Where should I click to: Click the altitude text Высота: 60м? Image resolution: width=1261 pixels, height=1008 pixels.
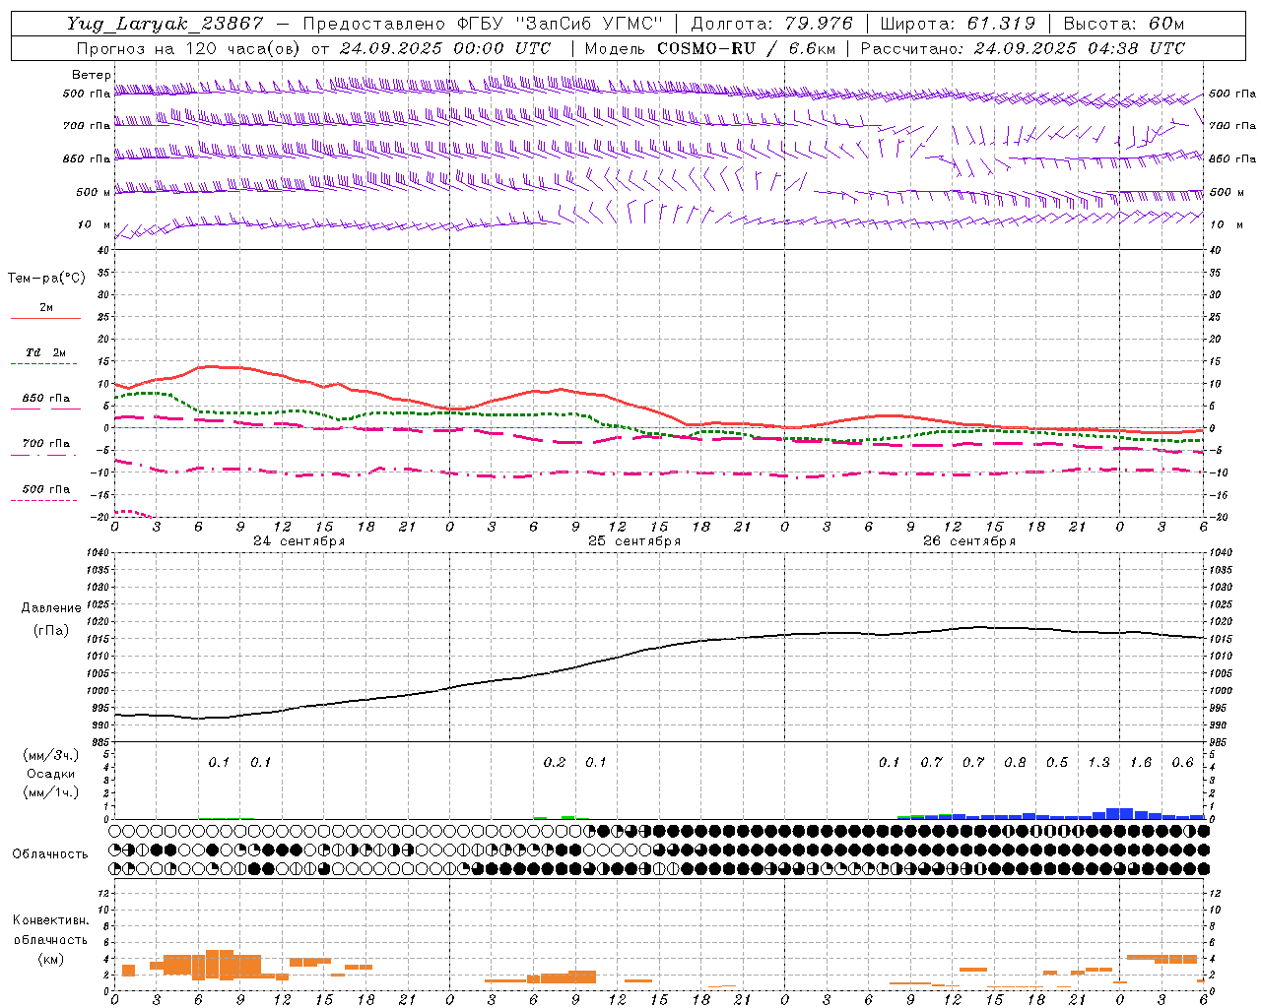tap(1124, 24)
